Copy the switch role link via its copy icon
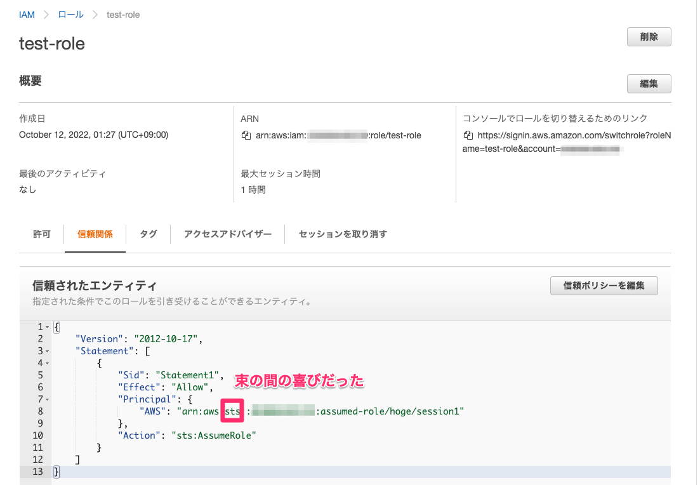 tap(467, 135)
